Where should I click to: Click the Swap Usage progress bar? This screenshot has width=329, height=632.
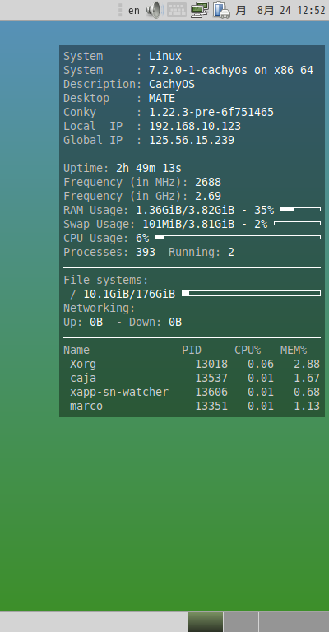297,223
